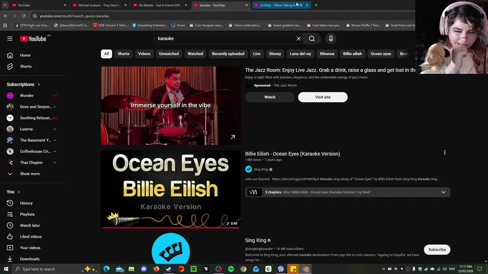Screen dimensions: 488x274
Task: Open tab search dropdown in Chrome
Action: (5, 5)
